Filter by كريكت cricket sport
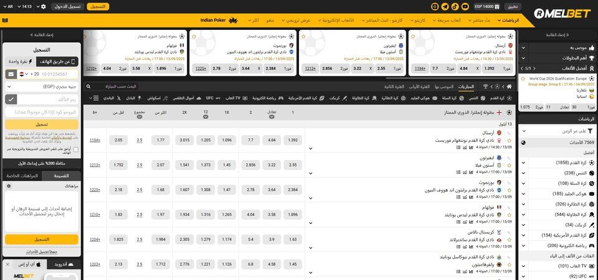Viewport: 598px width, 280px height. pos(338,98)
